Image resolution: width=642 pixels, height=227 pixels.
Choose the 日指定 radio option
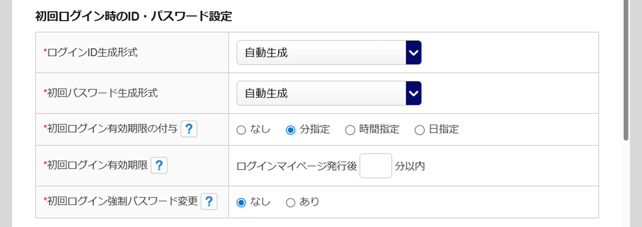pyautogui.click(x=420, y=130)
